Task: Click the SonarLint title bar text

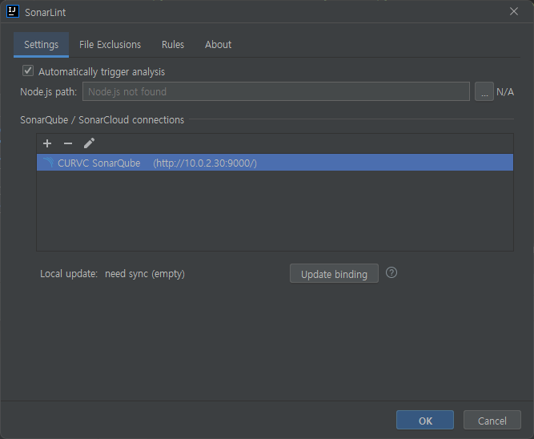Action: pos(45,12)
